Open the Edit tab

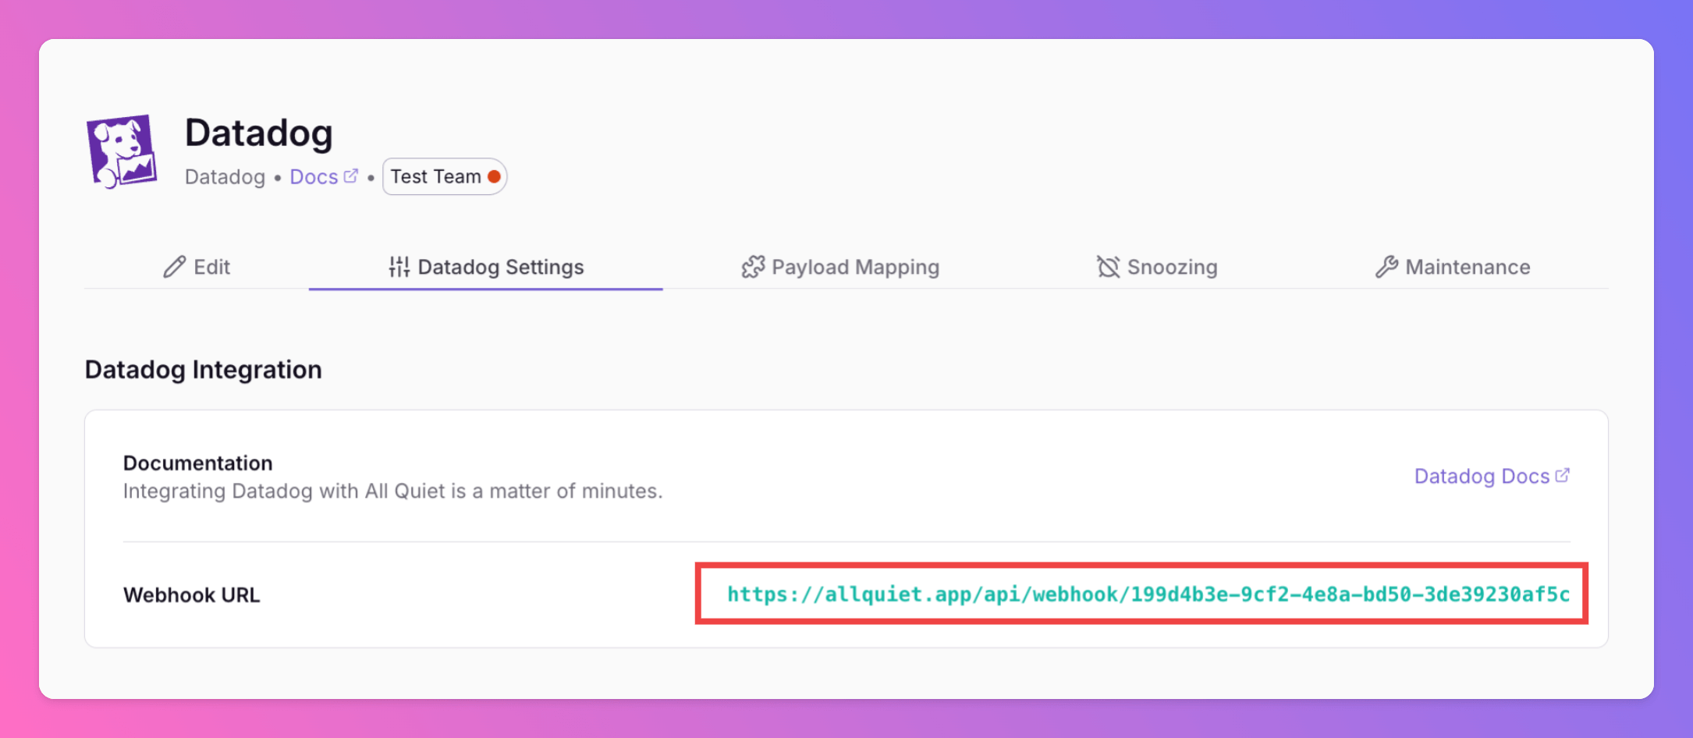click(x=197, y=267)
